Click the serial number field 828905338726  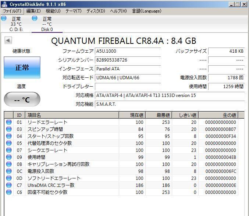click(128, 60)
